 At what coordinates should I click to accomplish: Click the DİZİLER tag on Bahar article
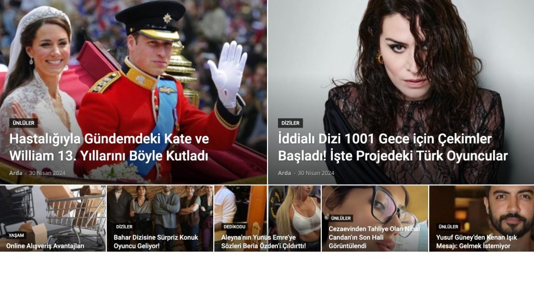(124, 227)
